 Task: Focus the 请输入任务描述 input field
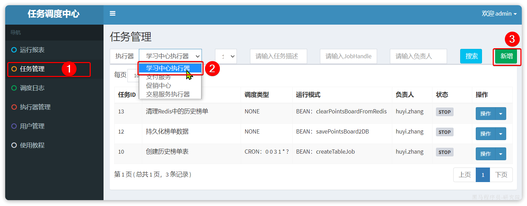[x=278, y=56]
